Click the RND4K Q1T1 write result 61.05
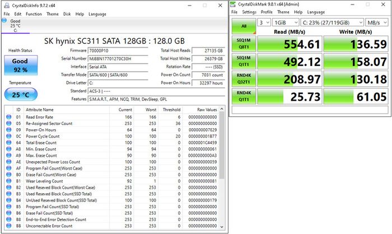Screen dimensions: 392x234 click(356, 96)
